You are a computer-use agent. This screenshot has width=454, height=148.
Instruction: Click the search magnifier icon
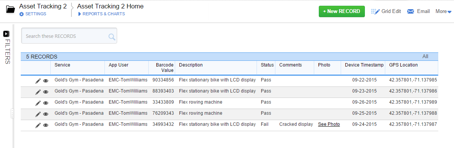(x=112, y=37)
